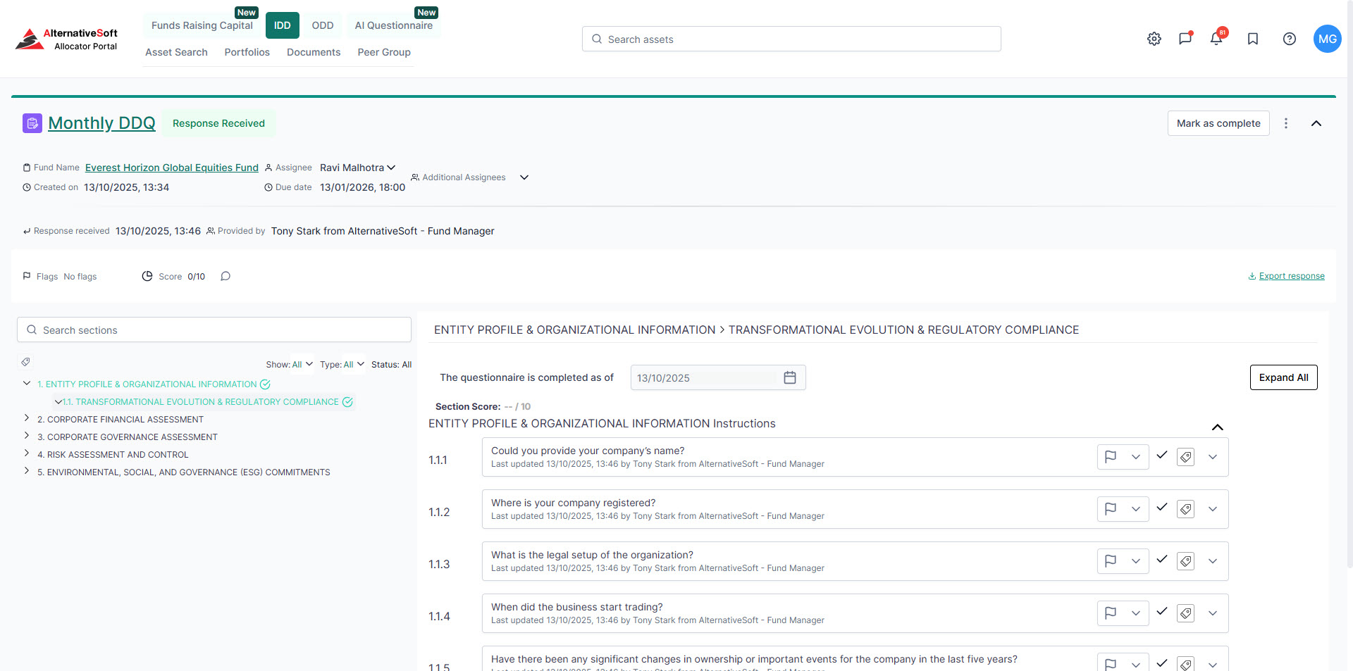Mark question 1.1.4 as reviewed with the check
Image resolution: width=1353 pixels, height=671 pixels.
pos(1162,613)
